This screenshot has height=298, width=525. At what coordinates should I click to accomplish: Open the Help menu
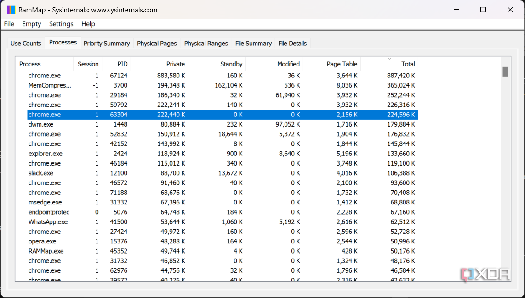(88, 24)
